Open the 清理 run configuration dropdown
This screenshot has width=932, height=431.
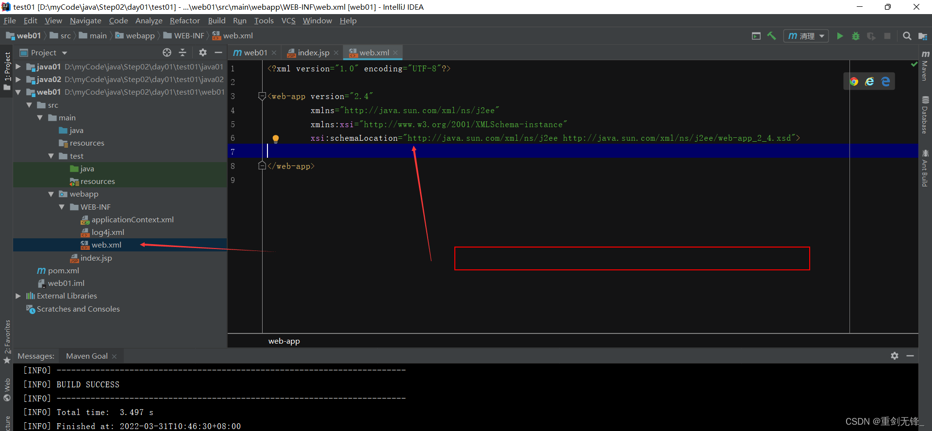click(806, 36)
